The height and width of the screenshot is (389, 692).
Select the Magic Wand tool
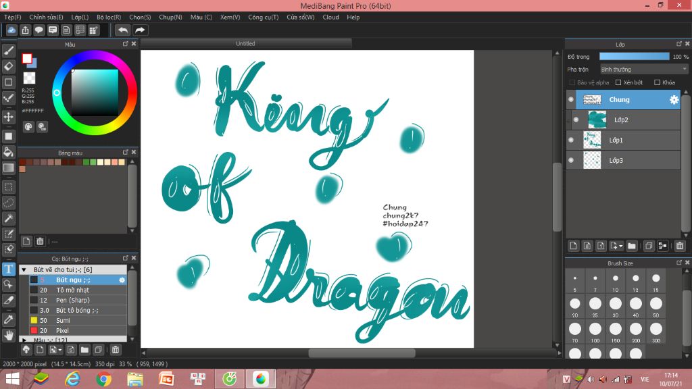click(x=8, y=218)
